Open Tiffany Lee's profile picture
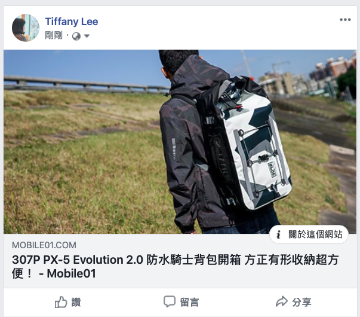 tap(26, 28)
